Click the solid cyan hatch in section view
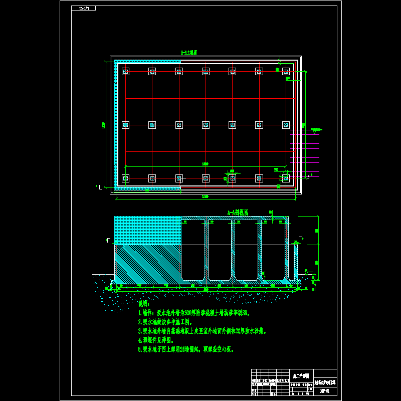401x401 pixels. click(148, 230)
